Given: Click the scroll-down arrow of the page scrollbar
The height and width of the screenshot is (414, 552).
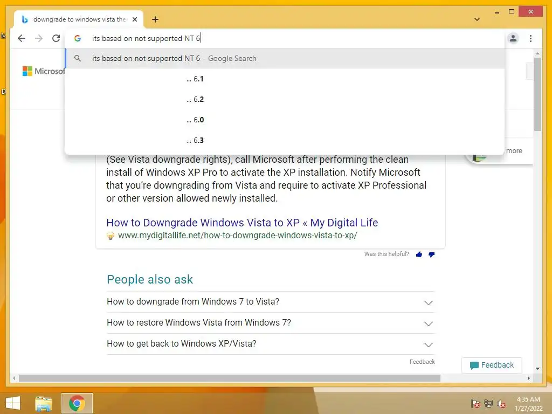Looking at the screenshot, I should click(537, 369).
